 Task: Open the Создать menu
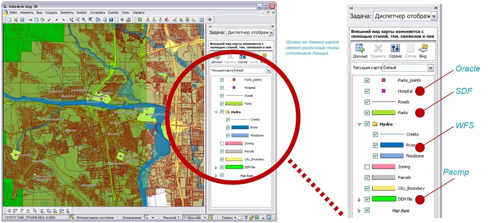51,13
